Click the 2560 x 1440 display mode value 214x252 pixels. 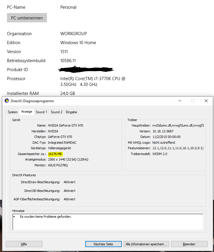(x=68, y=159)
